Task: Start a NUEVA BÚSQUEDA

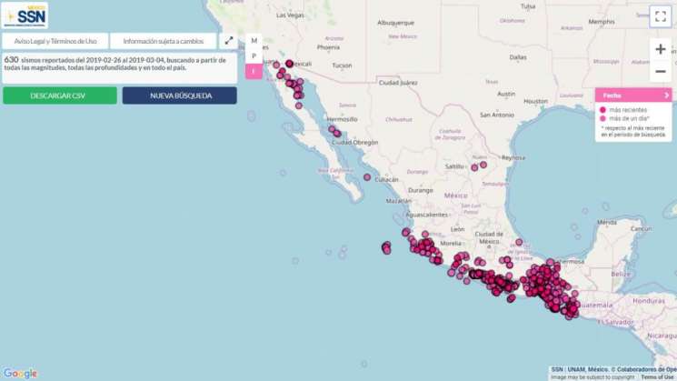Action: tap(180, 95)
